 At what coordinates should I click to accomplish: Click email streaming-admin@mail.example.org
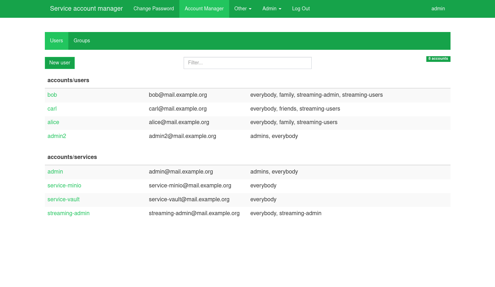(x=194, y=213)
